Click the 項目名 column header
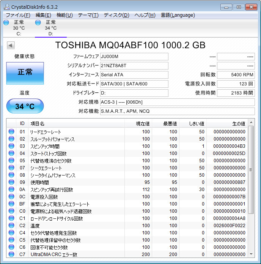Viewport: 261px width, 264px height. pos(76,123)
